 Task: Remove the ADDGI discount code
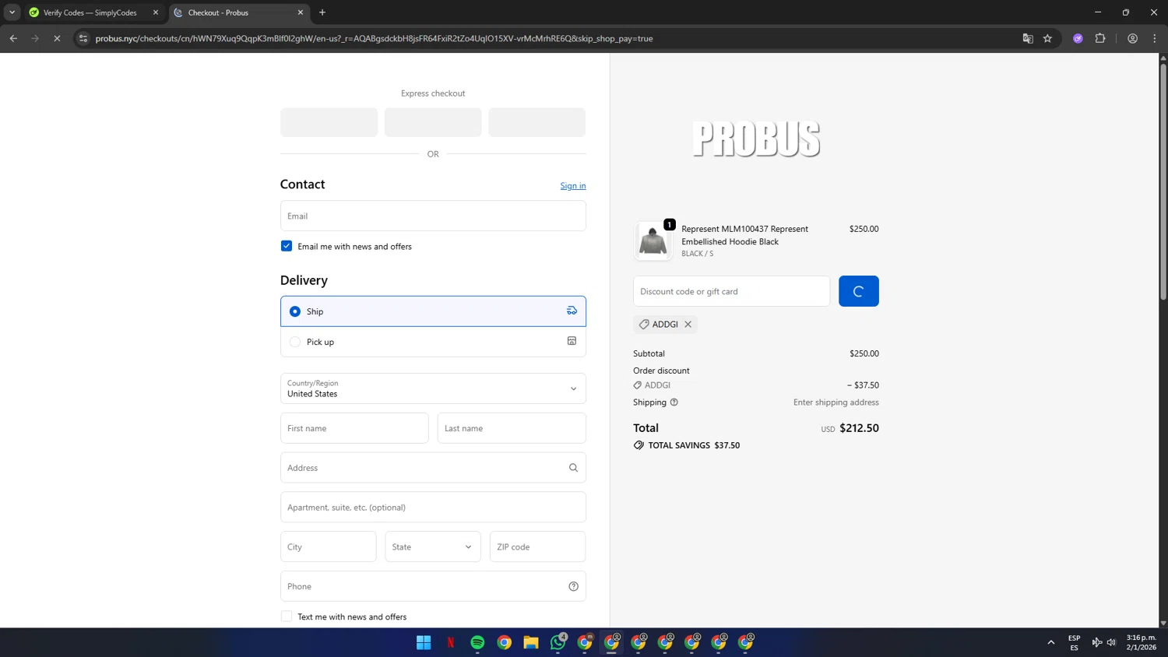(x=688, y=324)
